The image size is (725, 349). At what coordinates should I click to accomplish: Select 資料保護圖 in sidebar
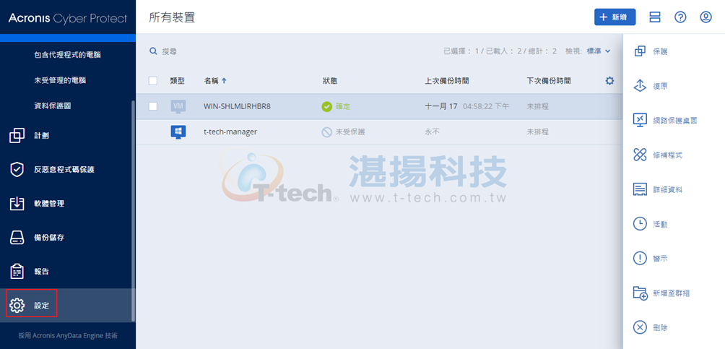tap(52, 106)
